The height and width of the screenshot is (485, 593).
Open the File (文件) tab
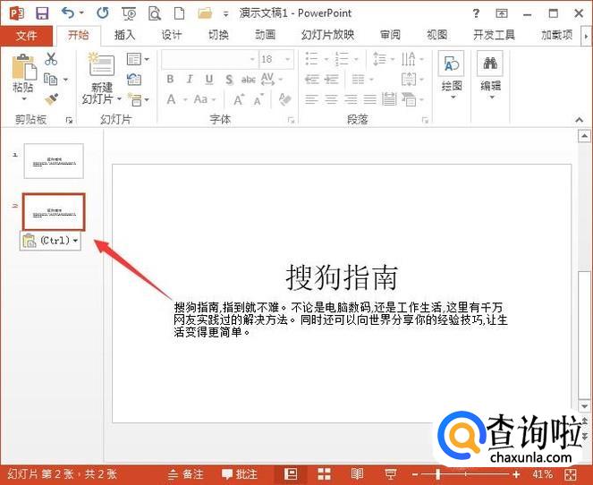click(26, 36)
